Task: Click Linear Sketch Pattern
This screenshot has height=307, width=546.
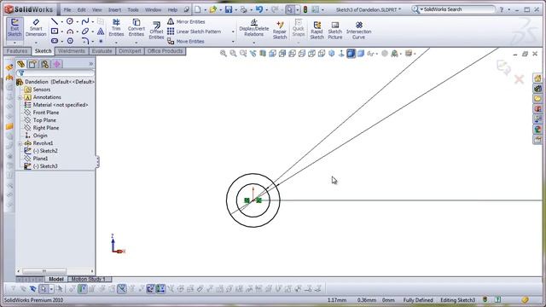Action: tap(195, 32)
